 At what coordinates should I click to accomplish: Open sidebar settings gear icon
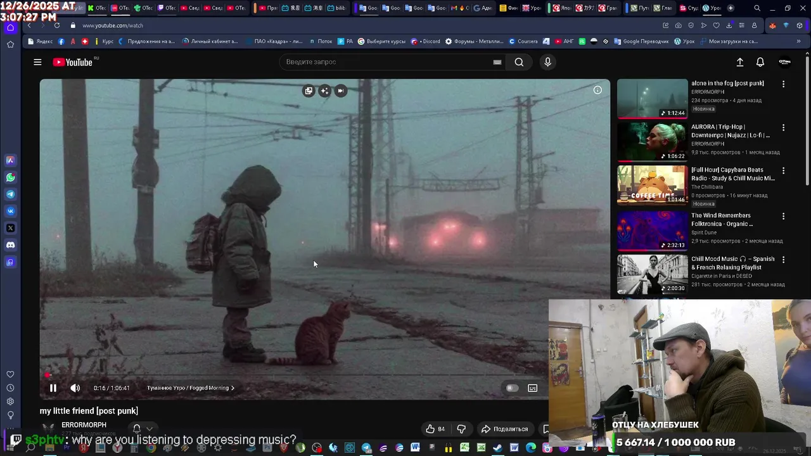[10, 402]
